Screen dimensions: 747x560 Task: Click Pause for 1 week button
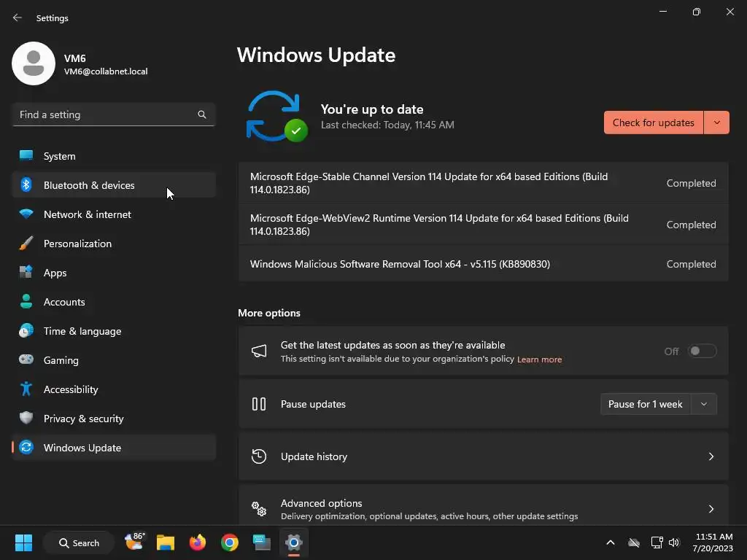(646, 404)
